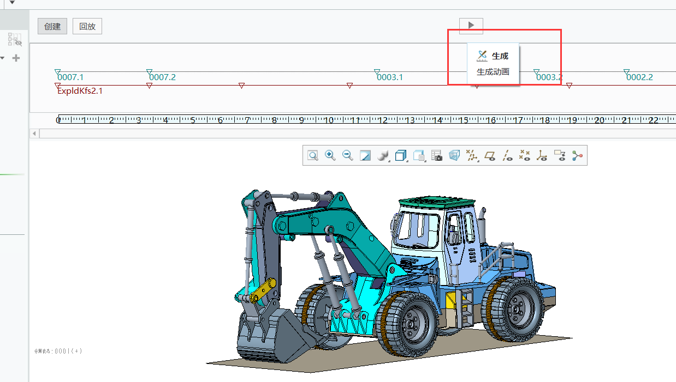
Task: Toggle datum plane display
Action: (490, 156)
